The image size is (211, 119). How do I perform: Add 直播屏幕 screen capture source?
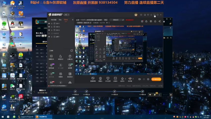93,79
